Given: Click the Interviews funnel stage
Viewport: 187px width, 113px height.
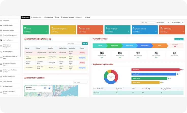Looking at the screenshot, I should [130, 46].
